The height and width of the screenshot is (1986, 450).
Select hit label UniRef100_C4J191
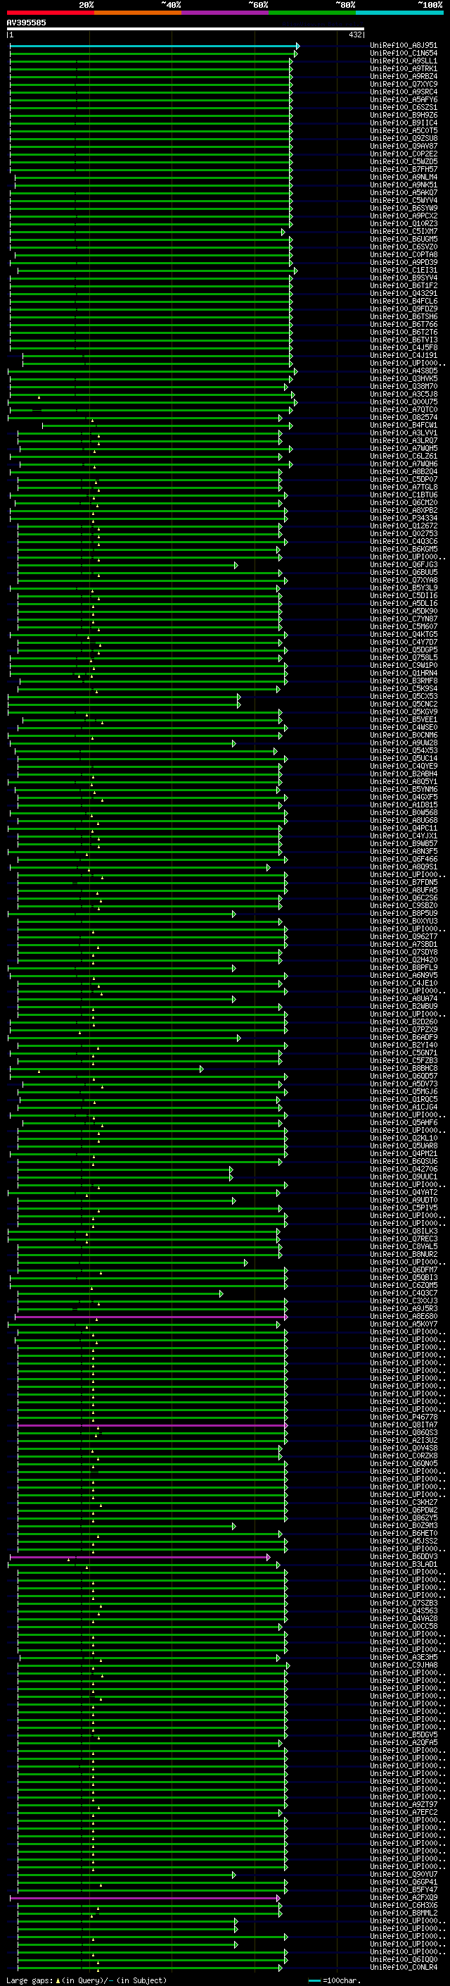tap(404, 355)
